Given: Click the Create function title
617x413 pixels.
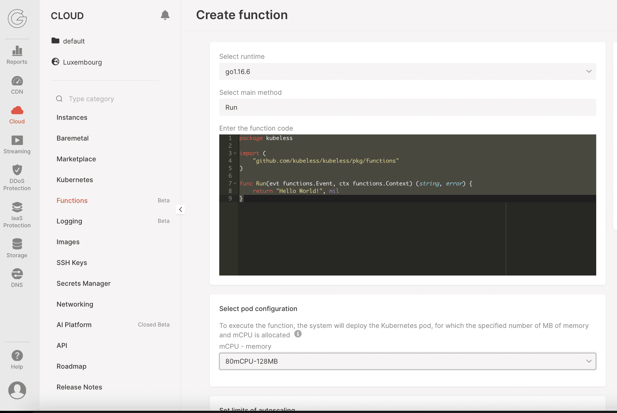Looking at the screenshot, I should coord(242,15).
